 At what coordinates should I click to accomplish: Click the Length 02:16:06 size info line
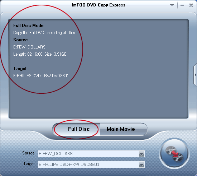click(x=40, y=54)
